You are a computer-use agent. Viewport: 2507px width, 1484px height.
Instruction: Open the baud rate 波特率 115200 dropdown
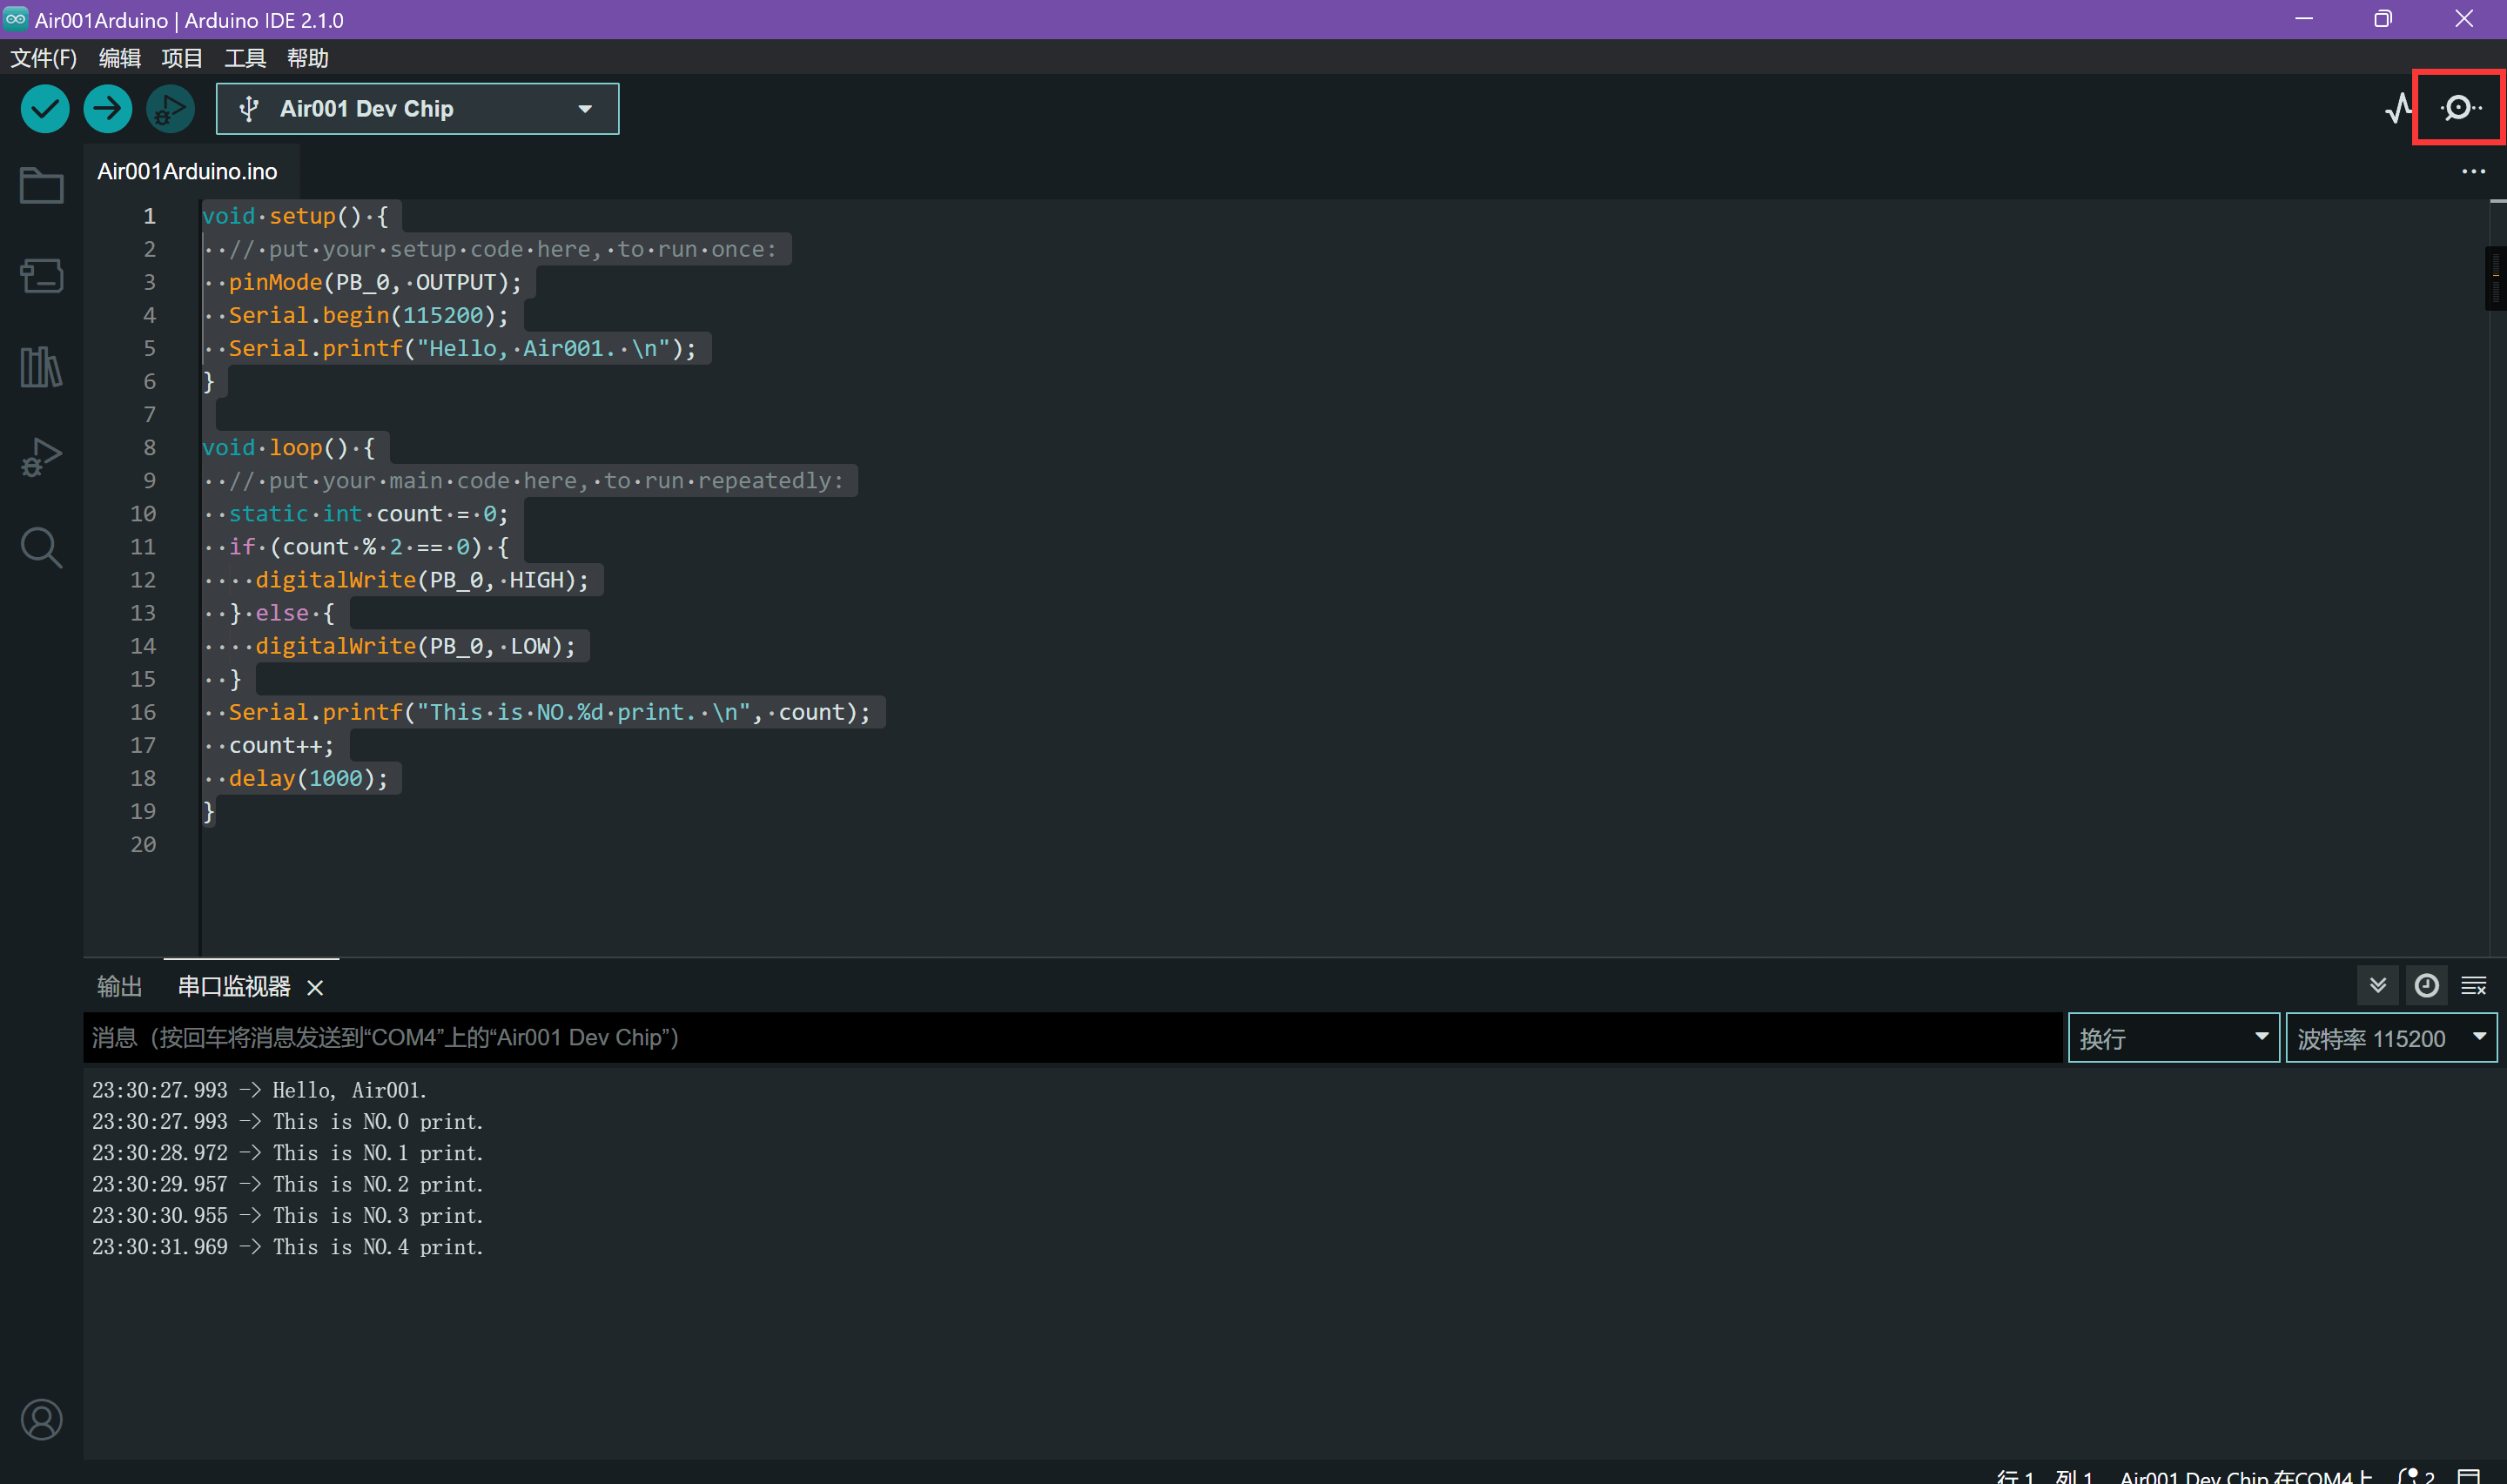(x=2390, y=1038)
